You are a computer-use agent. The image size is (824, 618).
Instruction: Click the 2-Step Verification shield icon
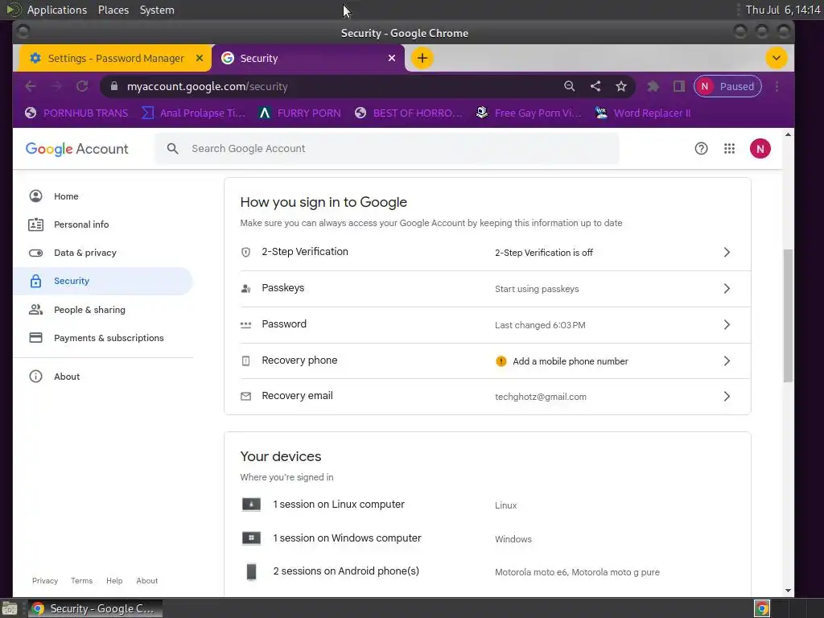(245, 252)
